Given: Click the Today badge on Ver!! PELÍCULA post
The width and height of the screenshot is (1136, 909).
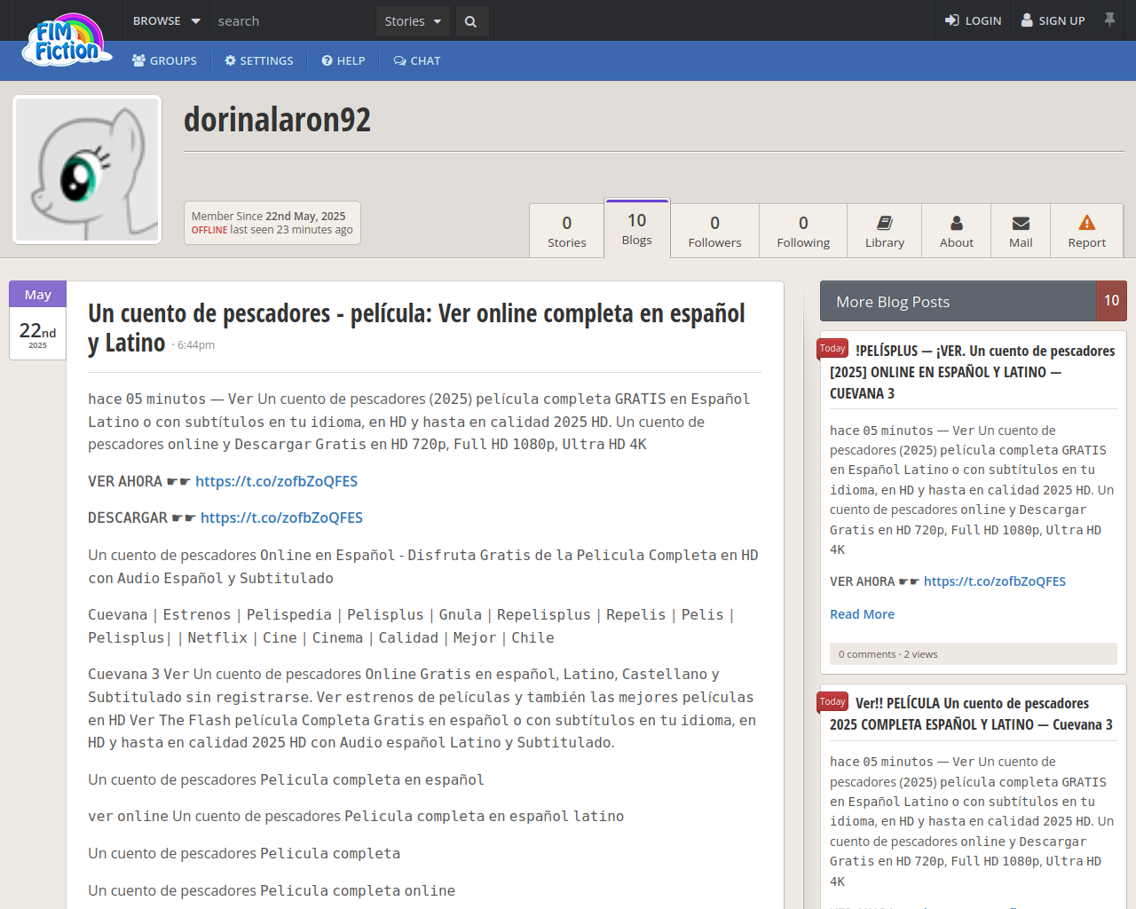Looking at the screenshot, I should (832, 701).
